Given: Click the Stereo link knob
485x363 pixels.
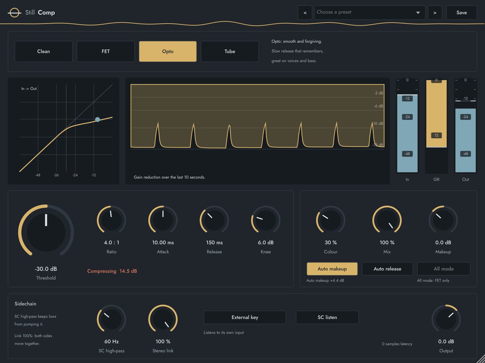Looking at the screenshot, I should 163,319.
